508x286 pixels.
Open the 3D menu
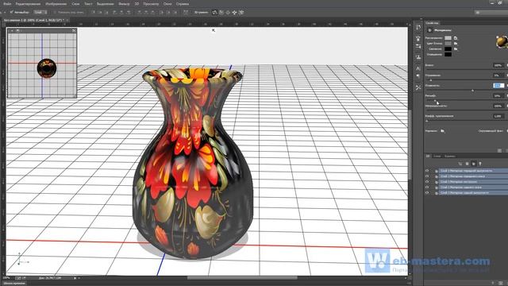[137, 4]
